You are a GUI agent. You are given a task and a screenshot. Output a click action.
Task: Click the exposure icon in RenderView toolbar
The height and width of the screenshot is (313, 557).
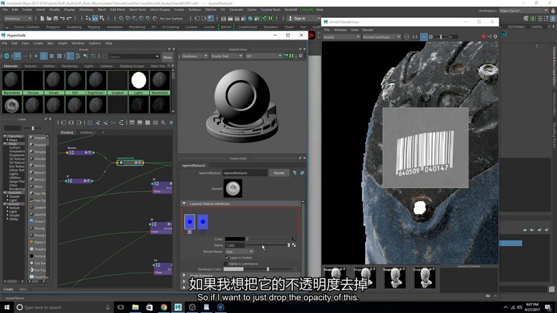pos(431,37)
